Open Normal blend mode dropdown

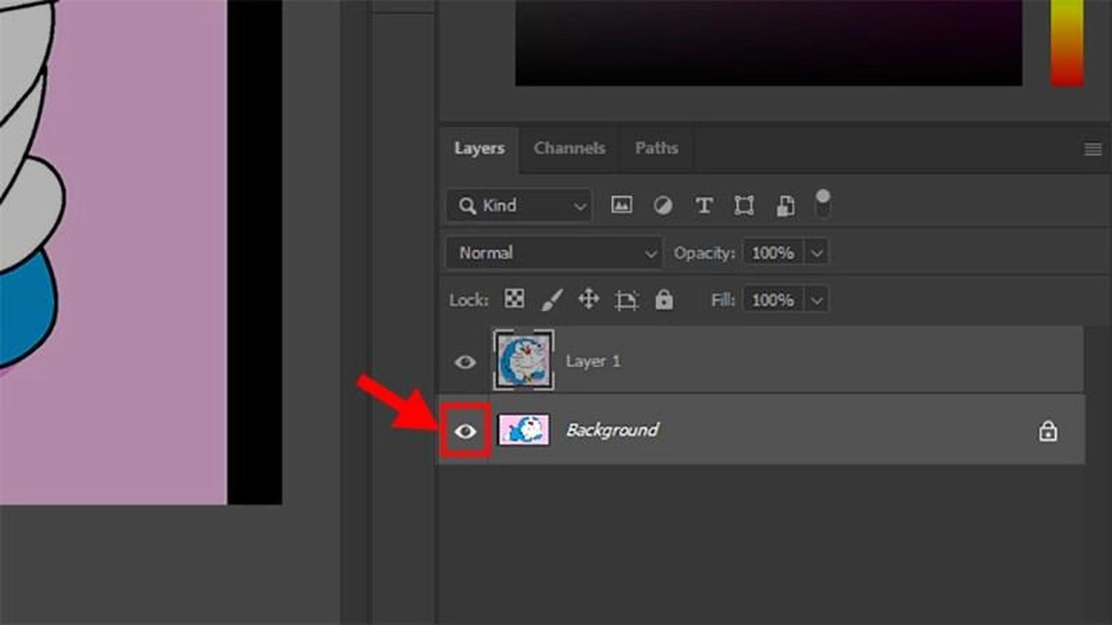click(554, 253)
